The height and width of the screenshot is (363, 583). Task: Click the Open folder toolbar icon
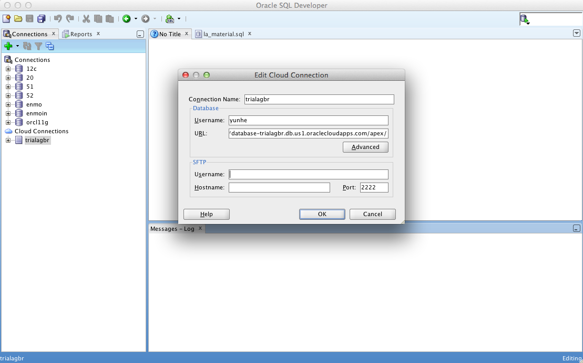[18, 18]
